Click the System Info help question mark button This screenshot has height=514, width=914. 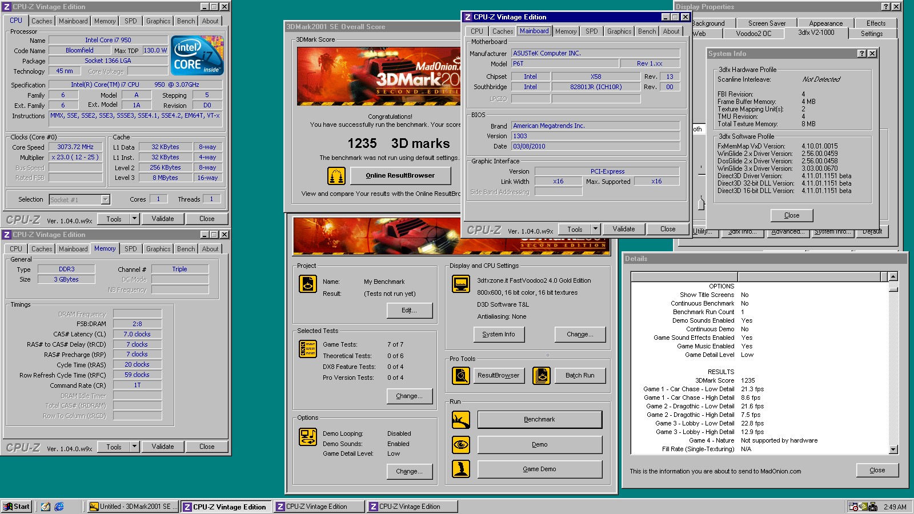click(x=862, y=53)
